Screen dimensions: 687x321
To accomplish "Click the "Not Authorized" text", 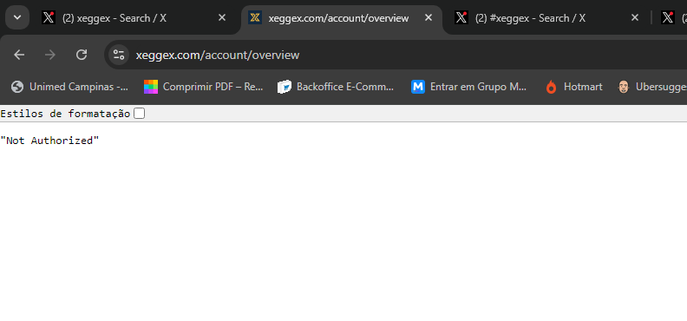I will point(49,141).
